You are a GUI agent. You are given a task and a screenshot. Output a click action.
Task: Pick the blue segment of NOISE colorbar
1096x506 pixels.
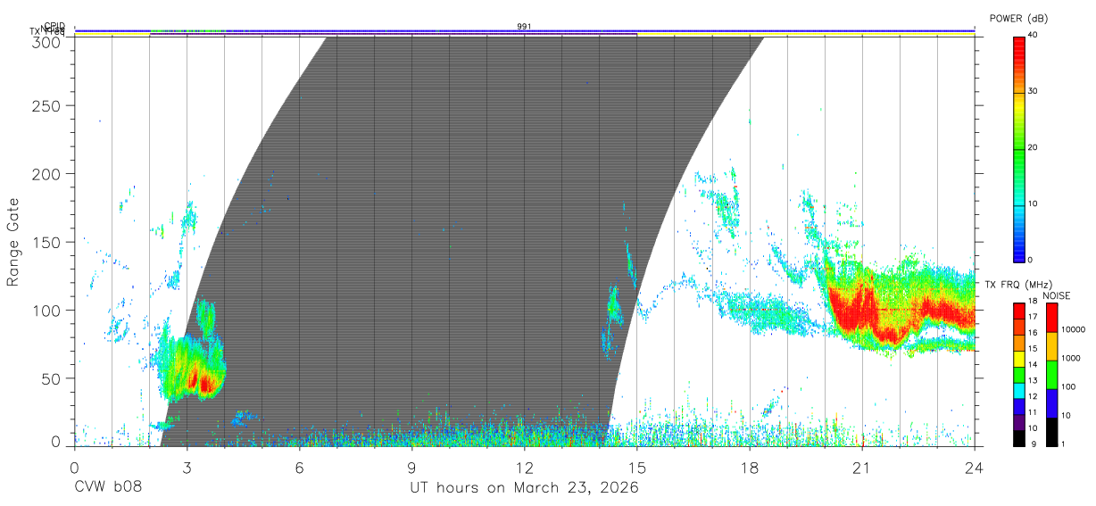point(1051,403)
